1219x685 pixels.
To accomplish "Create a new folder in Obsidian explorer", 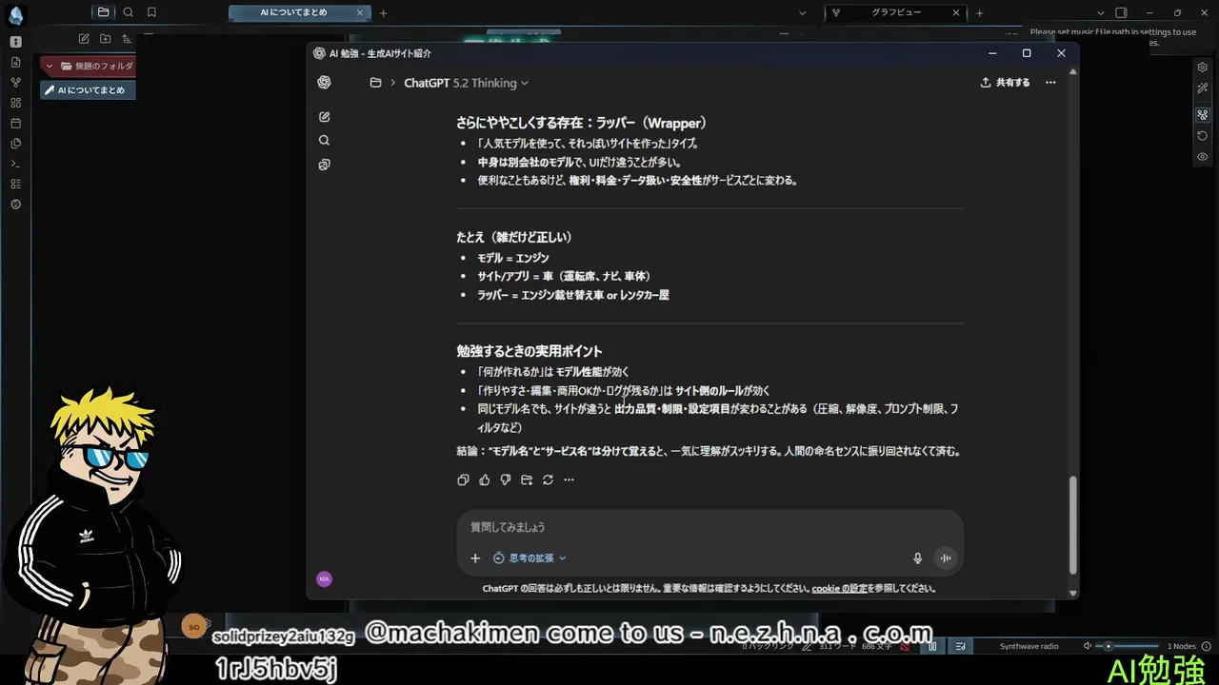I will [x=105, y=39].
